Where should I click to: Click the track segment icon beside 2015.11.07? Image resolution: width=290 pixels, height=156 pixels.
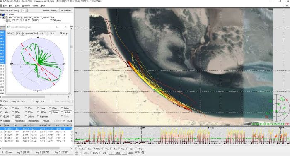click(10, 20)
